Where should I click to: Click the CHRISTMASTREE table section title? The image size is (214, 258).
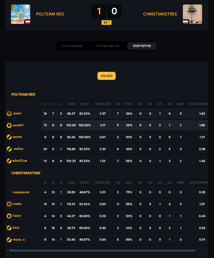click(26, 173)
